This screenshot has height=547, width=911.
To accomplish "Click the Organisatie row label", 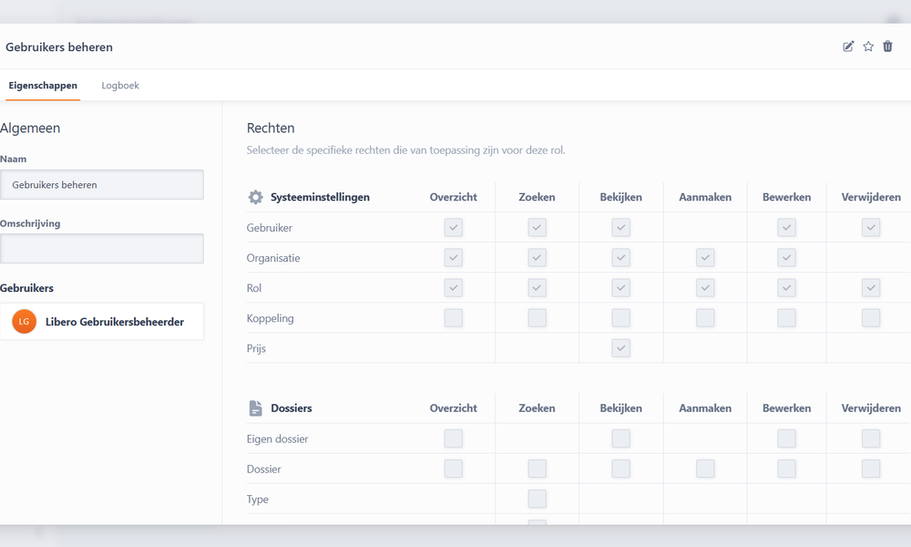I will tap(273, 258).
